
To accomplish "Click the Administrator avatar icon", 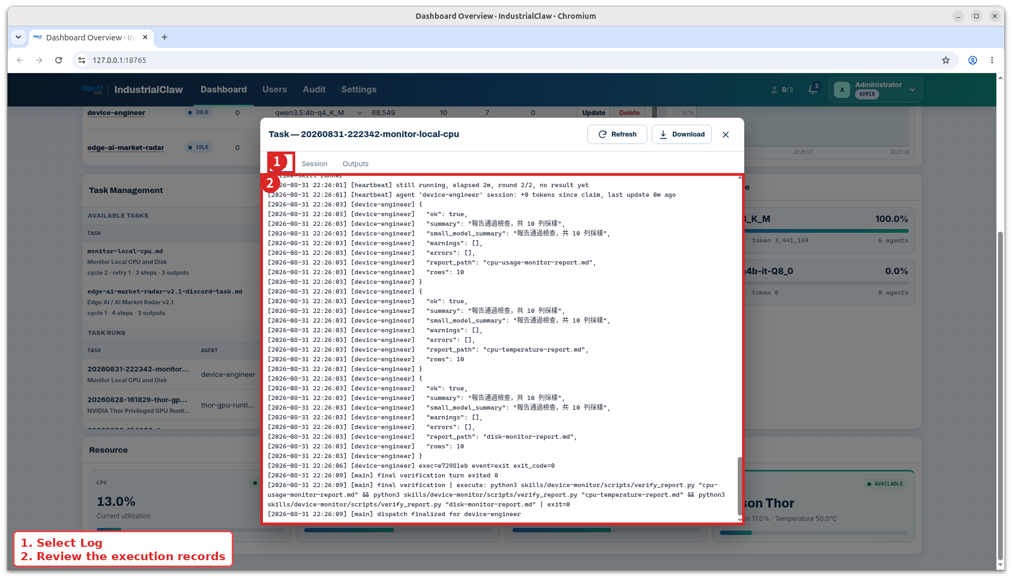I will pos(842,90).
